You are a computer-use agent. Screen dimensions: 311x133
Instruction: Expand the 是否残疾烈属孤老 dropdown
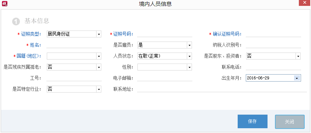click(x=74, y=67)
